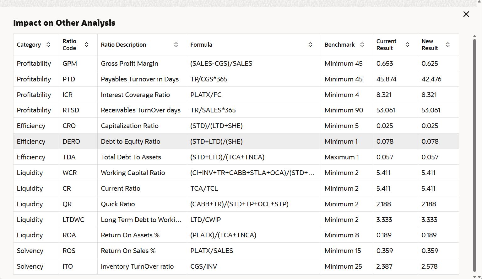
Task: Click the WCR ratio code
Action: point(70,173)
